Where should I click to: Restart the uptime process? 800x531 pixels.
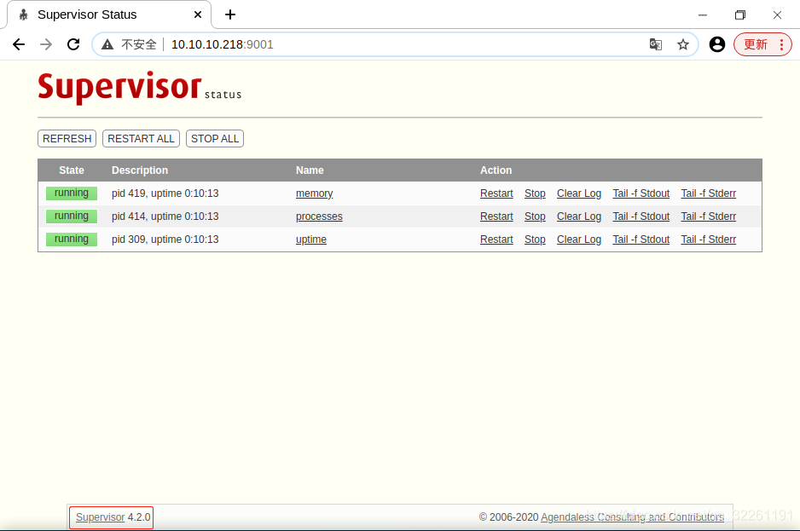pos(496,240)
